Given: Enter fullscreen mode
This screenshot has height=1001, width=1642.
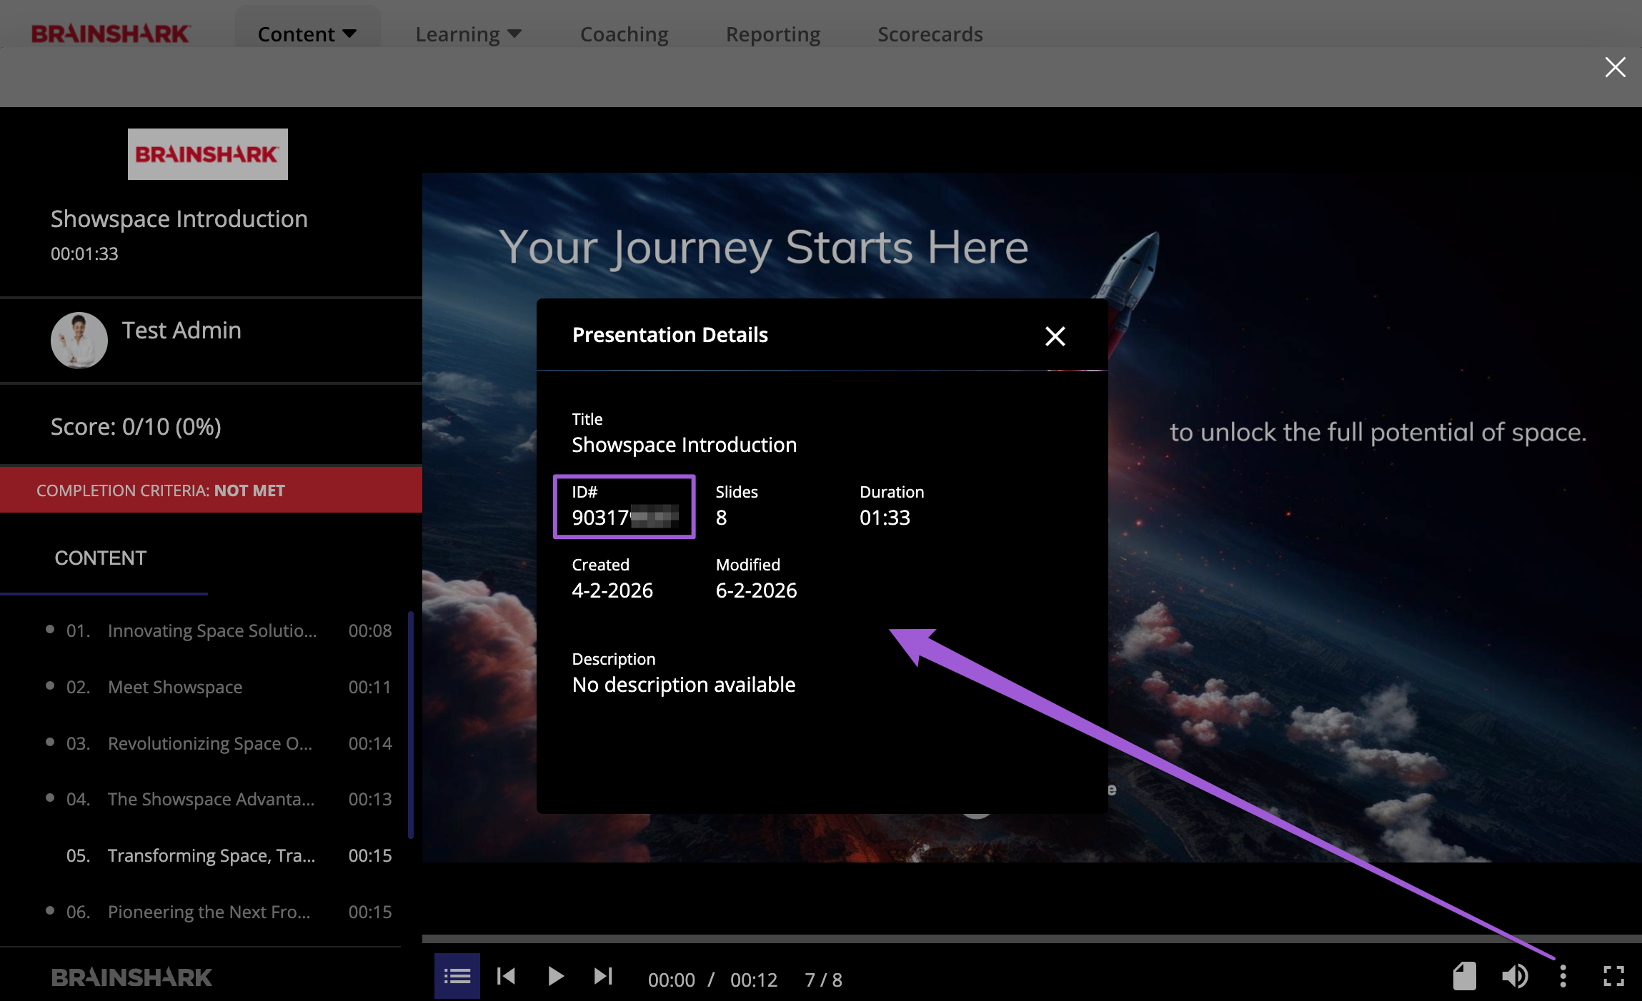Looking at the screenshot, I should (x=1613, y=976).
